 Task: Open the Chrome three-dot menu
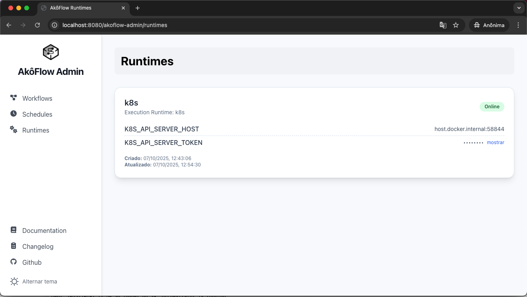click(x=518, y=25)
